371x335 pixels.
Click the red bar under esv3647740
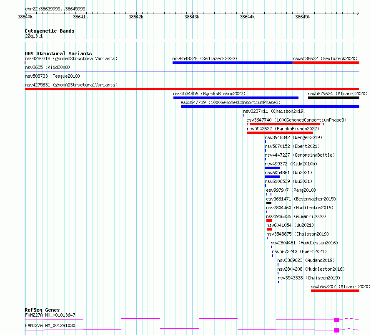tap(285, 124)
